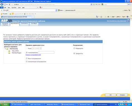Click the blue Help icon in the command bar
The image size is (132, 106).
tap(127, 17)
